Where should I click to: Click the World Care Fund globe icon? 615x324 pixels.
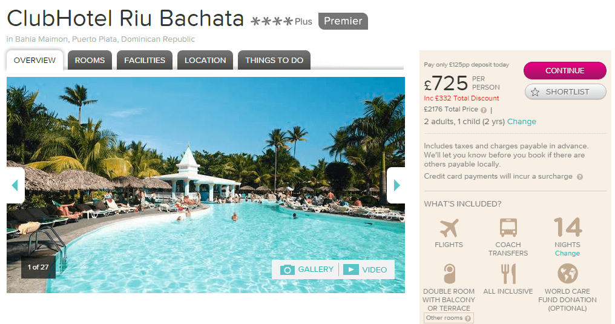568,273
